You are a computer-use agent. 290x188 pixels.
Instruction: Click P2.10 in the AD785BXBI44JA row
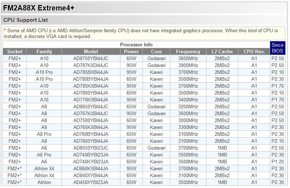tap(278, 72)
